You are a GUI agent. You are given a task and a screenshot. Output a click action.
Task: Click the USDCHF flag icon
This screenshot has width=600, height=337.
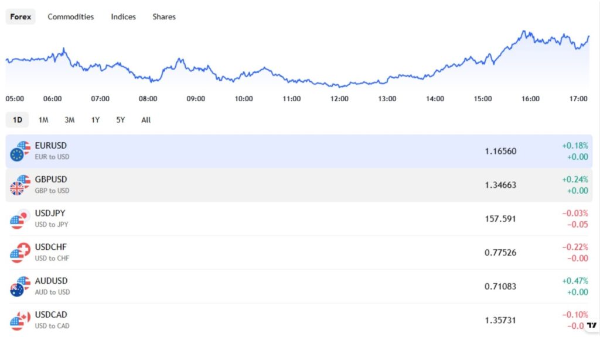[20, 253]
